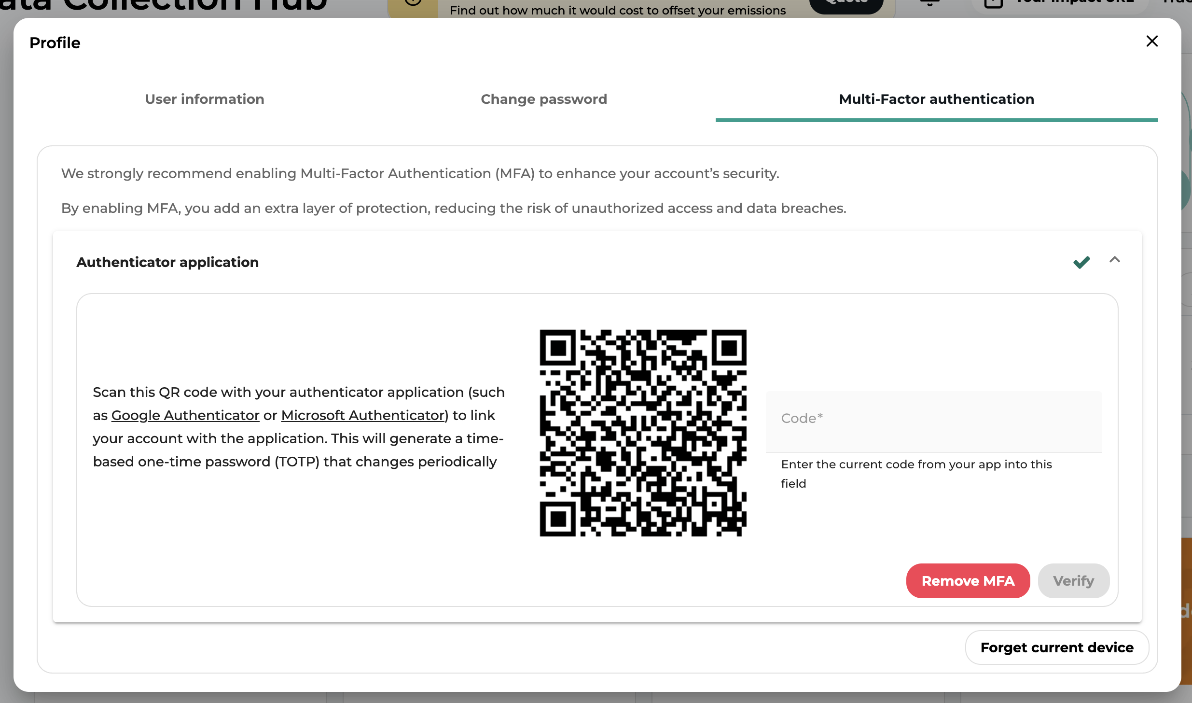Collapse the Authenticator application section chevron
The image size is (1192, 703).
1114,260
